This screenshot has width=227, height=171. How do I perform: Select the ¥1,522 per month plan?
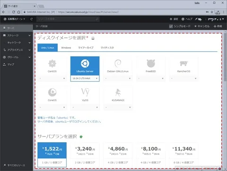52,155
